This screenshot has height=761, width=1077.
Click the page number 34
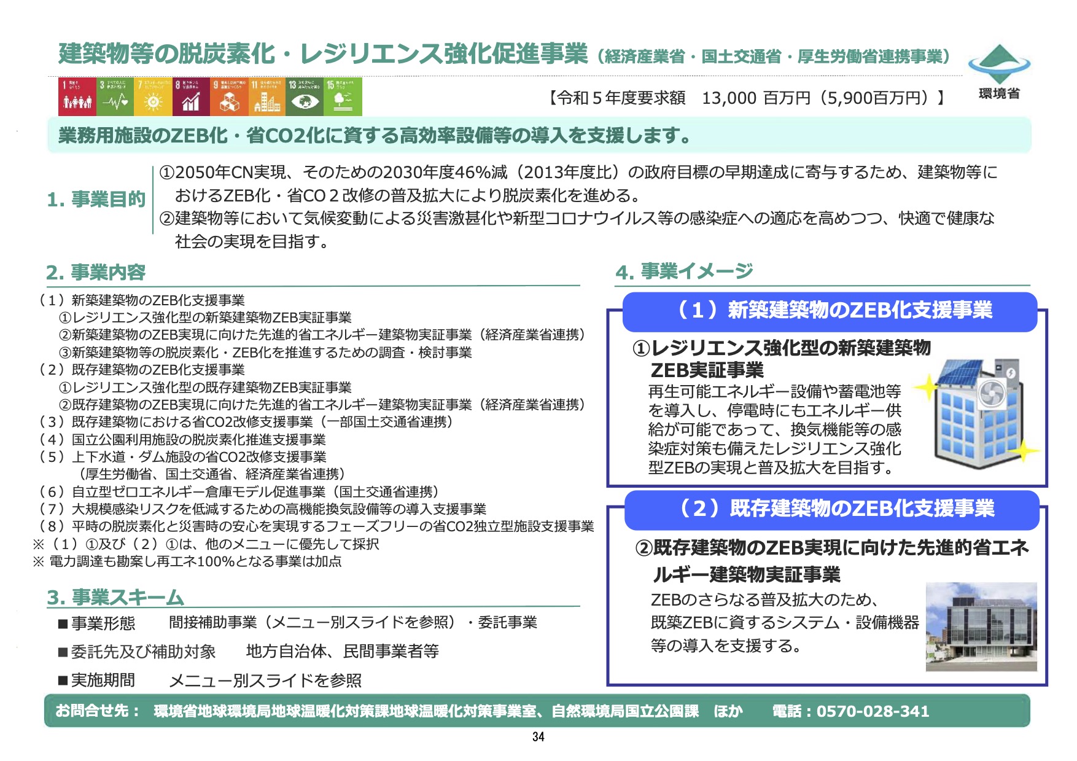[538, 737]
